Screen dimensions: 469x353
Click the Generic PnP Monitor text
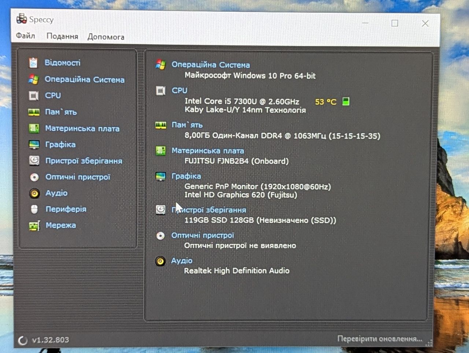click(258, 187)
